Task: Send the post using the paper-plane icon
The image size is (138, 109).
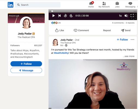Action: pos(126,30)
